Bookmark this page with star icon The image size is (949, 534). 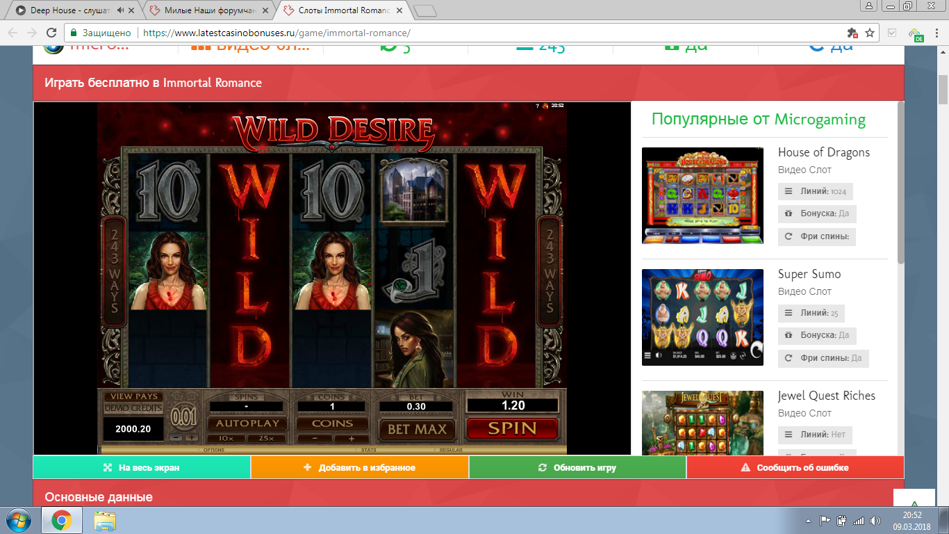coord(870,33)
